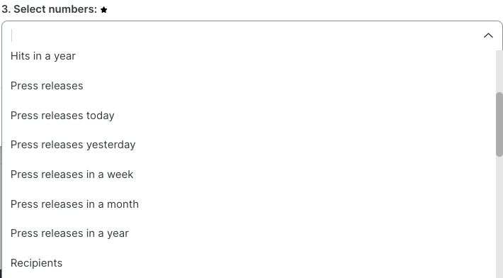Click the word 'week' in the options list
Image resolution: width=503 pixels, height=278 pixels.
[120, 174]
